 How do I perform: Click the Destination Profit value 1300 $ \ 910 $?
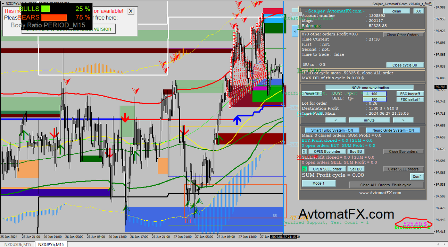click(x=384, y=108)
